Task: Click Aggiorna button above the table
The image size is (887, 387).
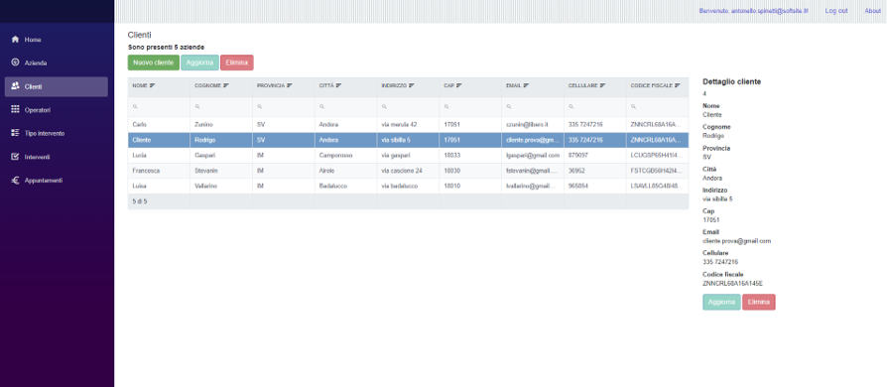Action: pyautogui.click(x=199, y=63)
